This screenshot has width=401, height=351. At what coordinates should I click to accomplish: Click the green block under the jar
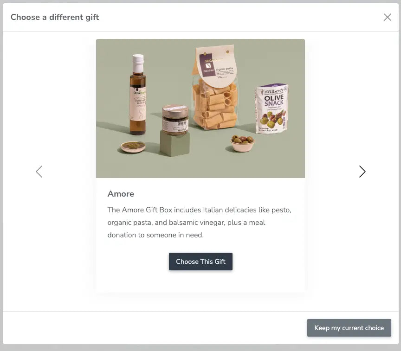tap(175, 143)
